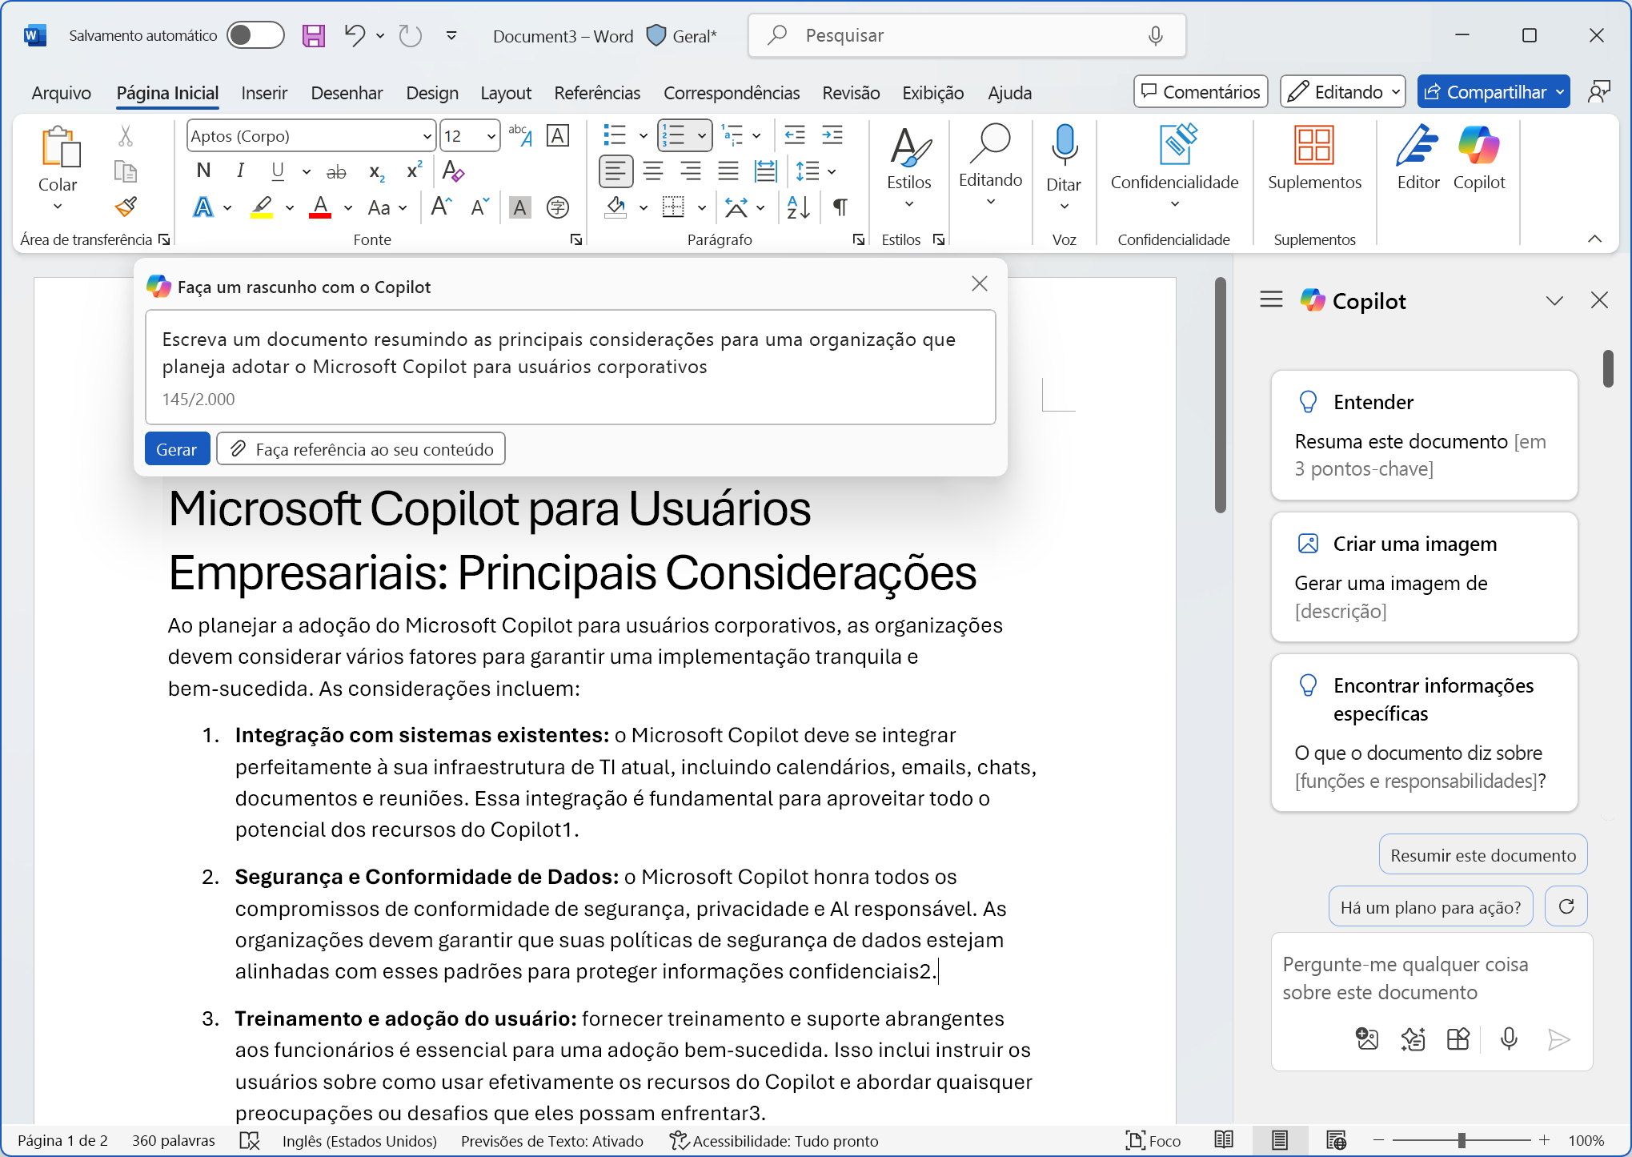Click the document vertical scrollbar
The width and height of the screenshot is (1632, 1157).
[1220, 394]
